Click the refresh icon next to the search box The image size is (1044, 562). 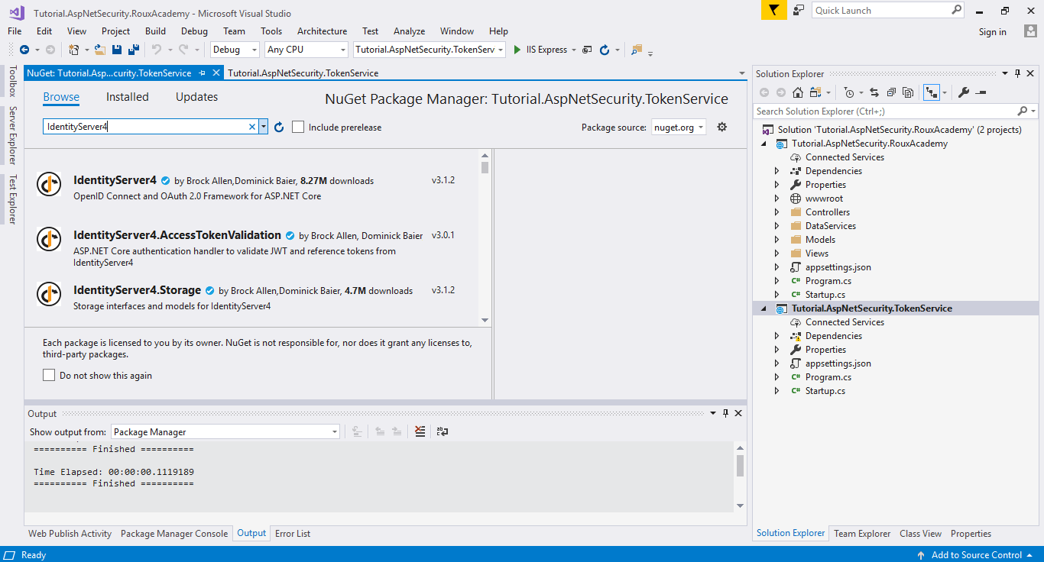pos(278,127)
